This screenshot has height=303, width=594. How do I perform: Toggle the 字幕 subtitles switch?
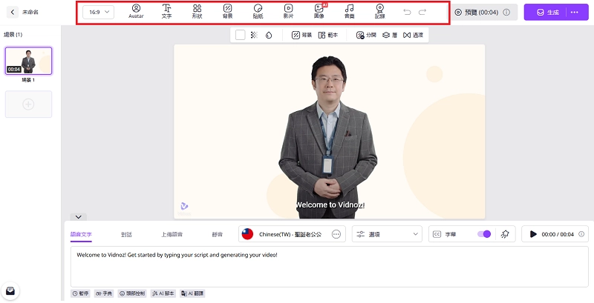(x=484, y=234)
